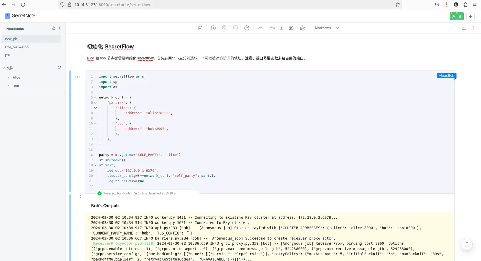Viewport: 481px width, 261px height.
Task: Refresh the 文件 file list
Action: [59, 67]
